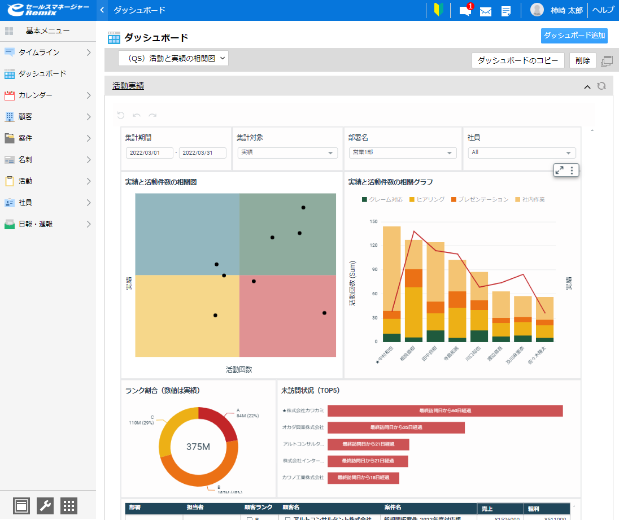The height and width of the screenshot is (520, 619).
Task: Open the memo note icon in header
Action: (506, 11)
